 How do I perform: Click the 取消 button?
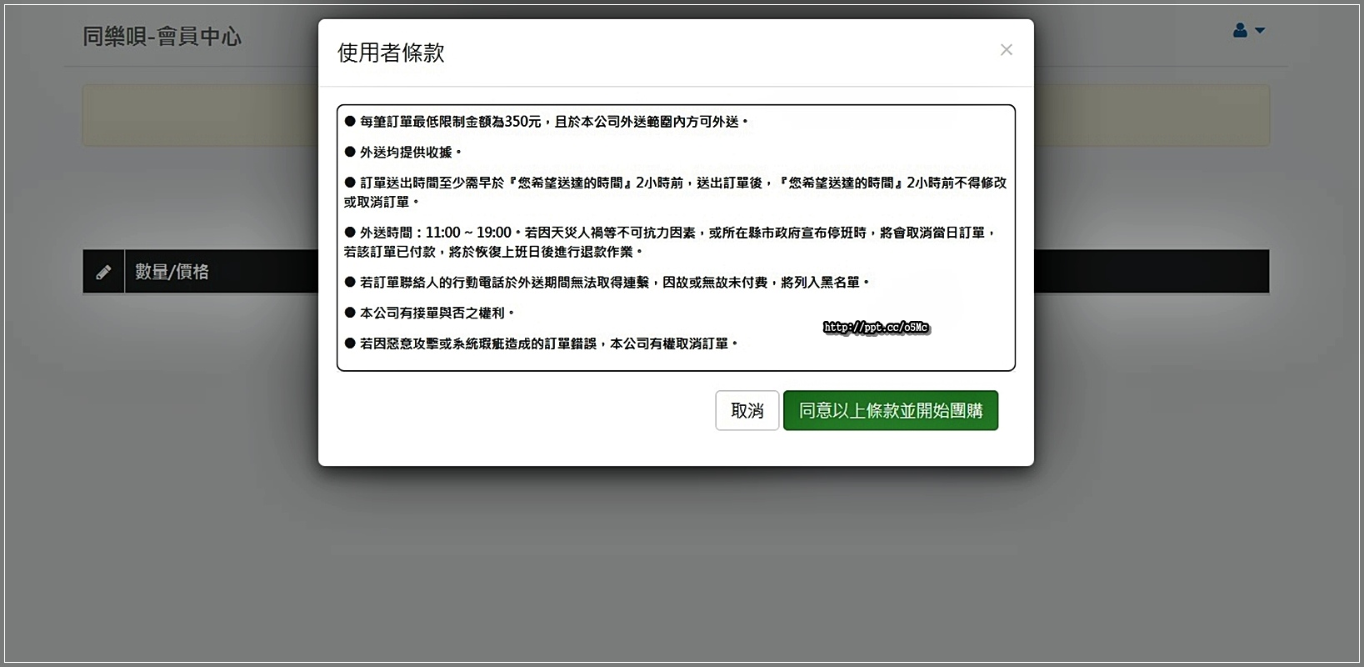pos(747,411)
